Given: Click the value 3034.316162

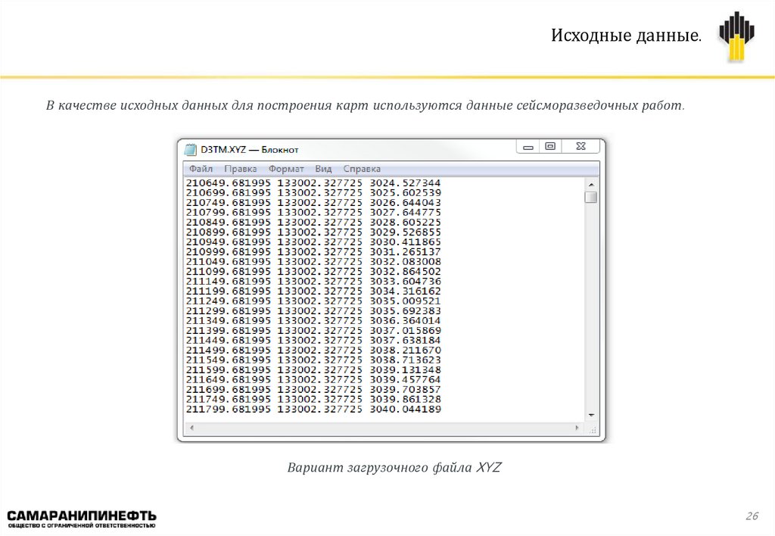Looking at the screenshot, I should click(405, 291).
